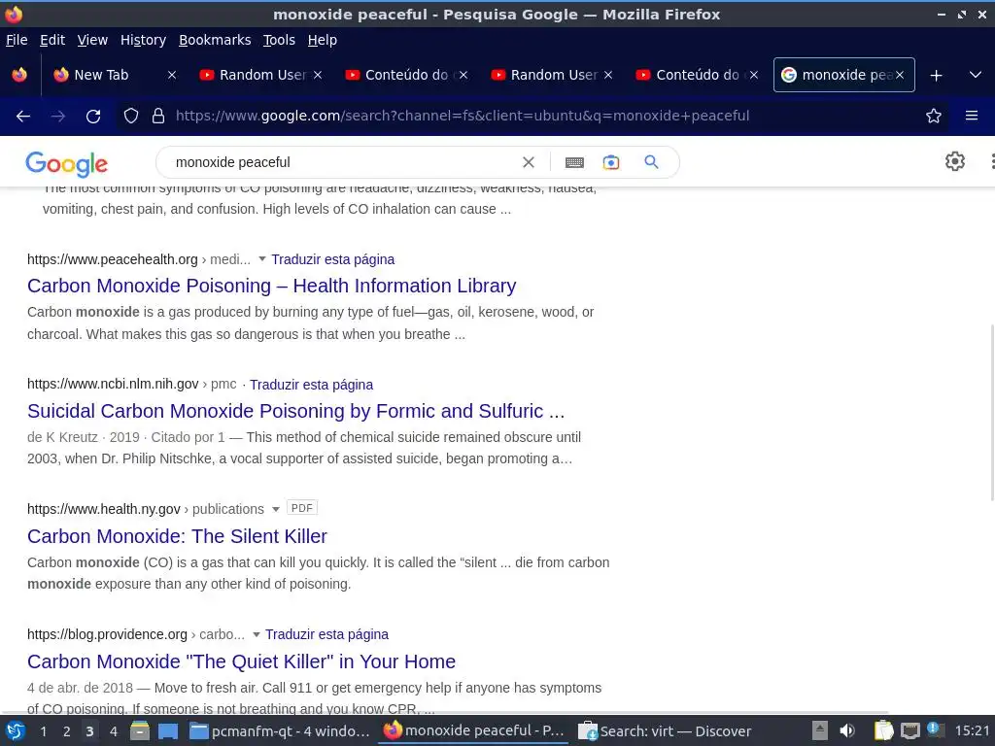The width and height of the screenshot is (995, 746).
Task: Go back to the previous page
Action: [x=23, y=117]
